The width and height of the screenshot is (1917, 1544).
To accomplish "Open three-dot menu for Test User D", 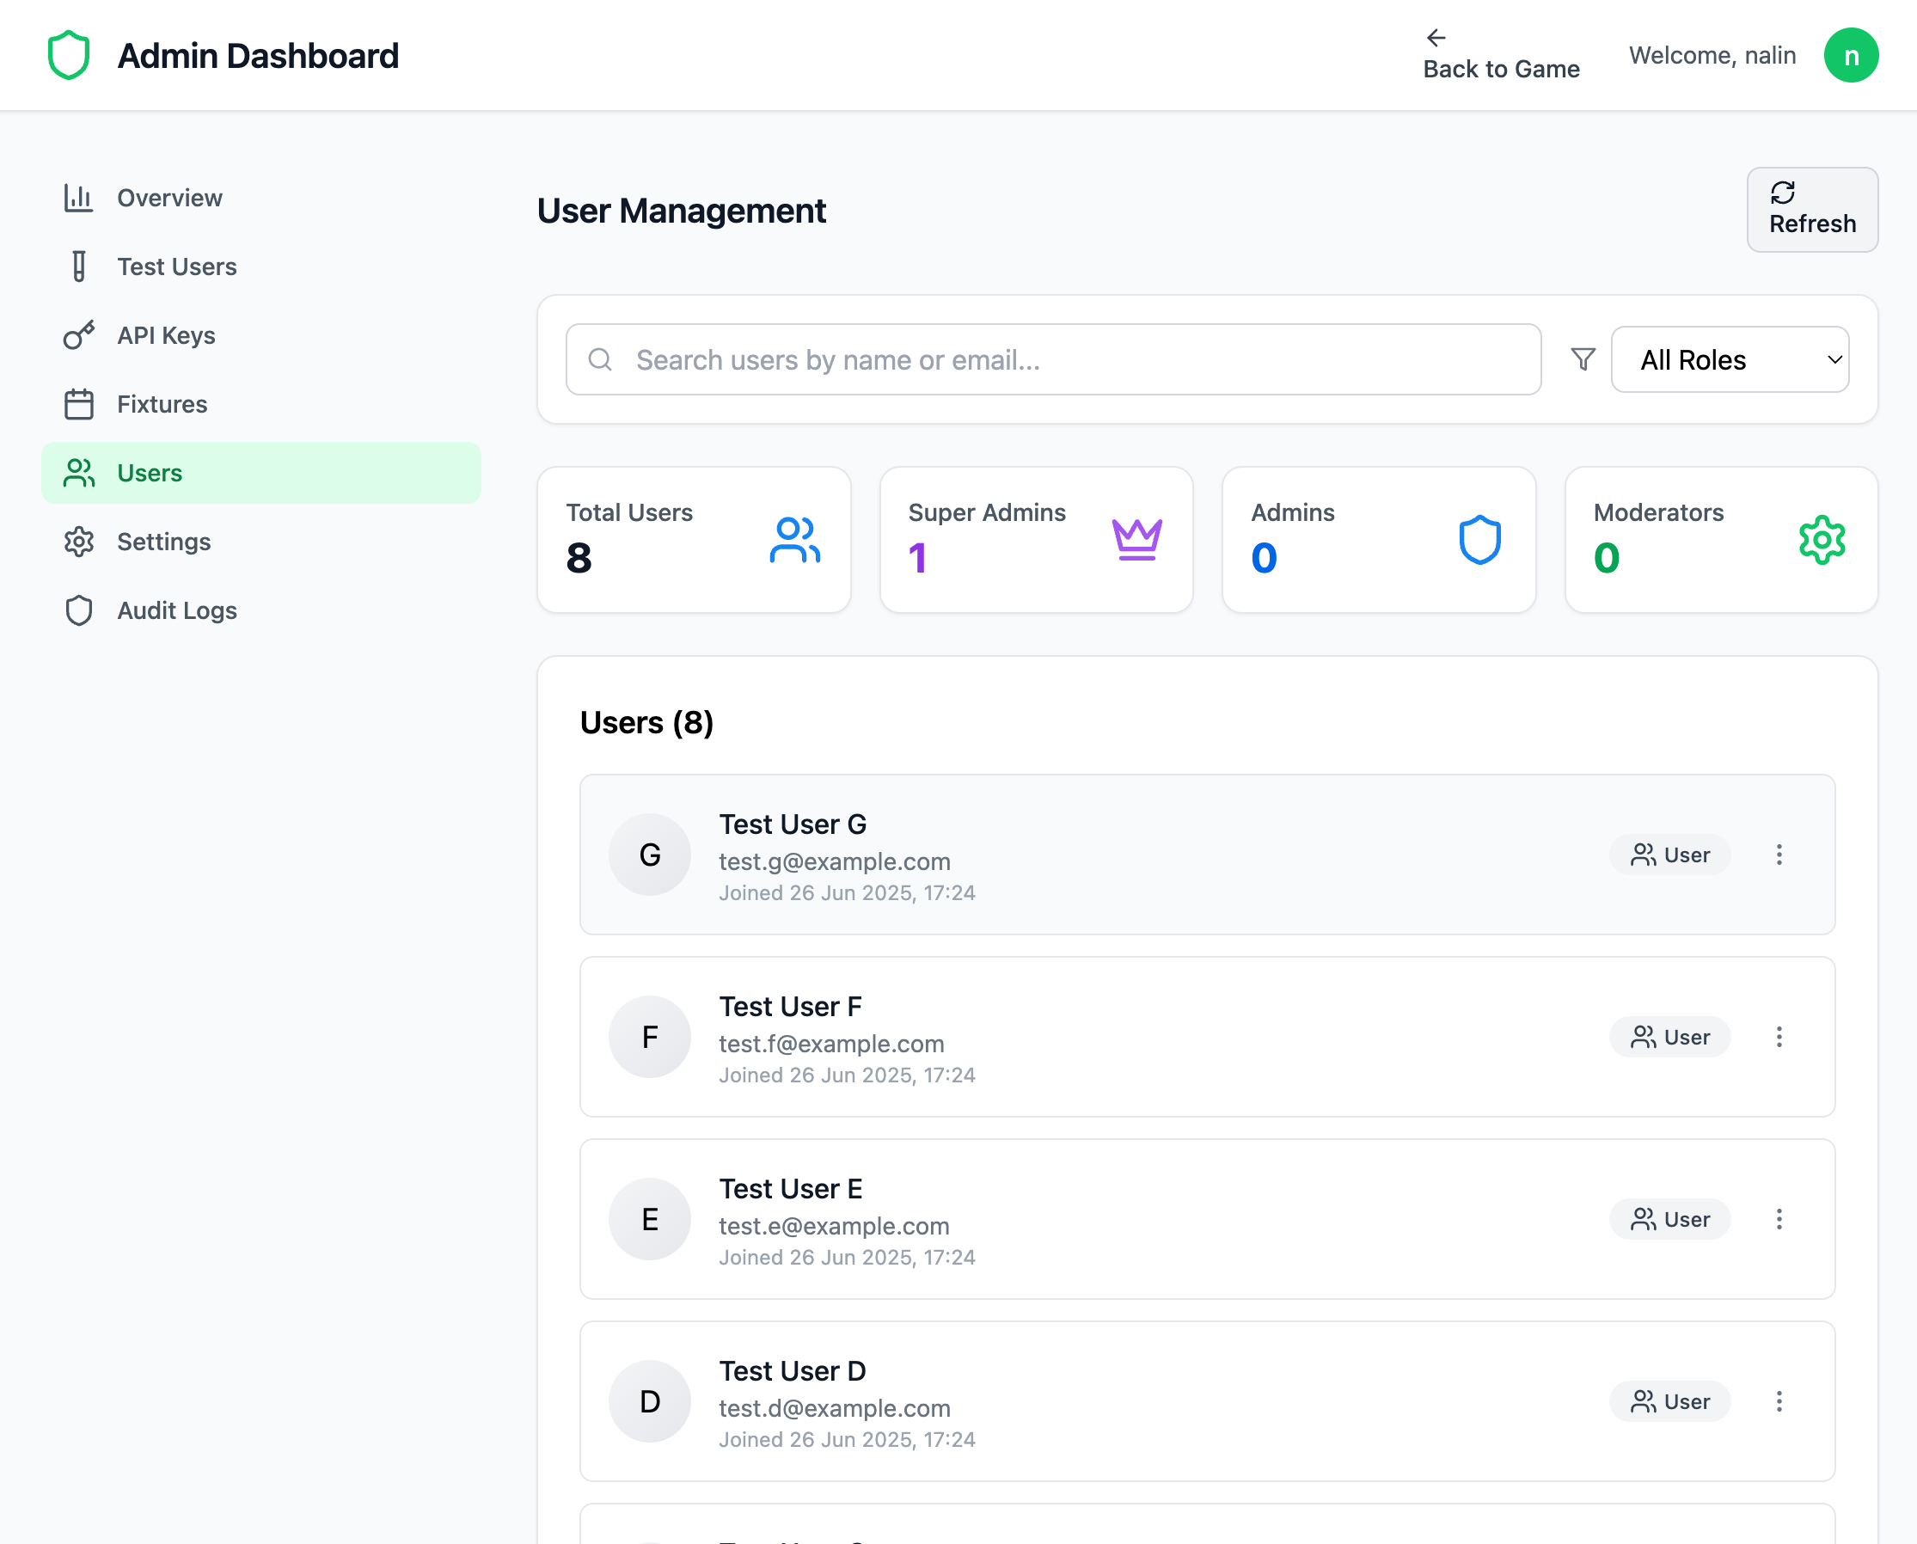I will (x=1779, y=1401).
